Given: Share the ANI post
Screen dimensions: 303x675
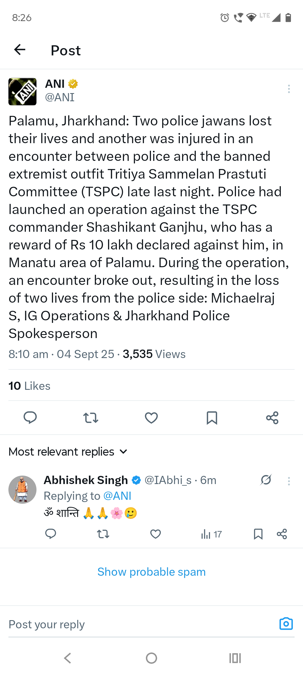Looking at the screenshot, I should tap(272, 418).
